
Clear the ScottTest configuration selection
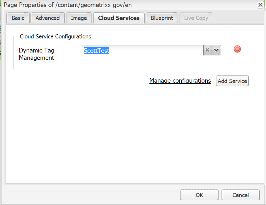pos(207,50)
